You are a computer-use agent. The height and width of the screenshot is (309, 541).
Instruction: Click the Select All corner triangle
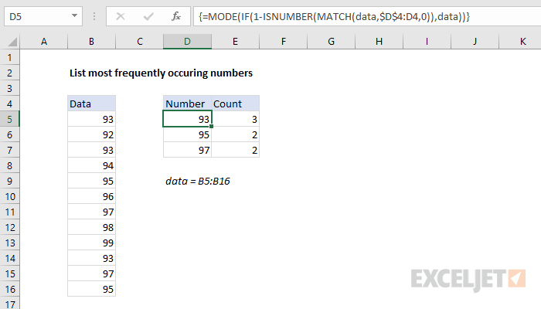12,42
